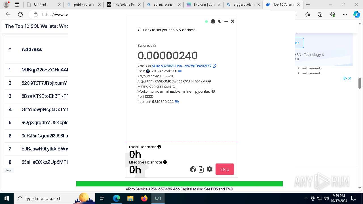Minimize the miner widget with dash icon

(226, 21)
